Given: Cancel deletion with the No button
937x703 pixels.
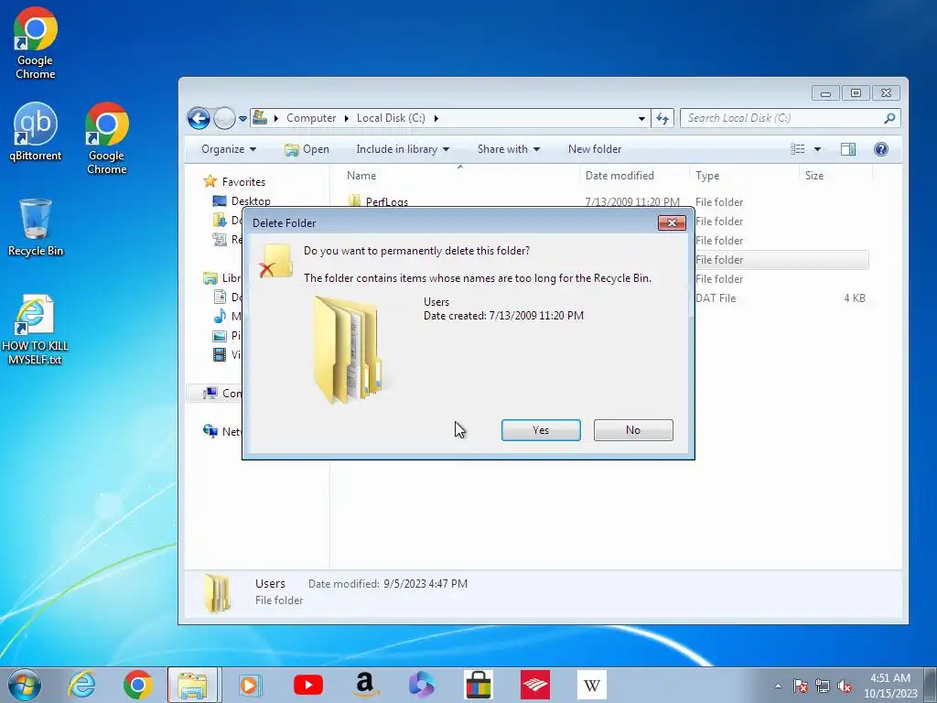Looking at the screenshot, I should (x=633, y=430).
